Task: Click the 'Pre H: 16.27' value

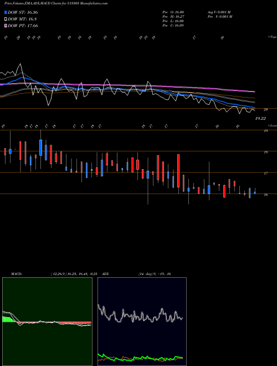Action: coord(173,17)
